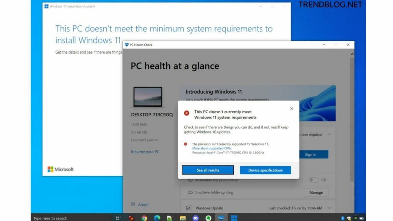This screenshot has height=221, width=393.
Task: Open Microsoft Edge from the taskbar
Action: pos(157,218)
